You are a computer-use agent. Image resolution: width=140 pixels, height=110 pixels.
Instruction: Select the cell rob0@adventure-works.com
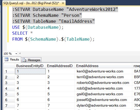(103, 88)
